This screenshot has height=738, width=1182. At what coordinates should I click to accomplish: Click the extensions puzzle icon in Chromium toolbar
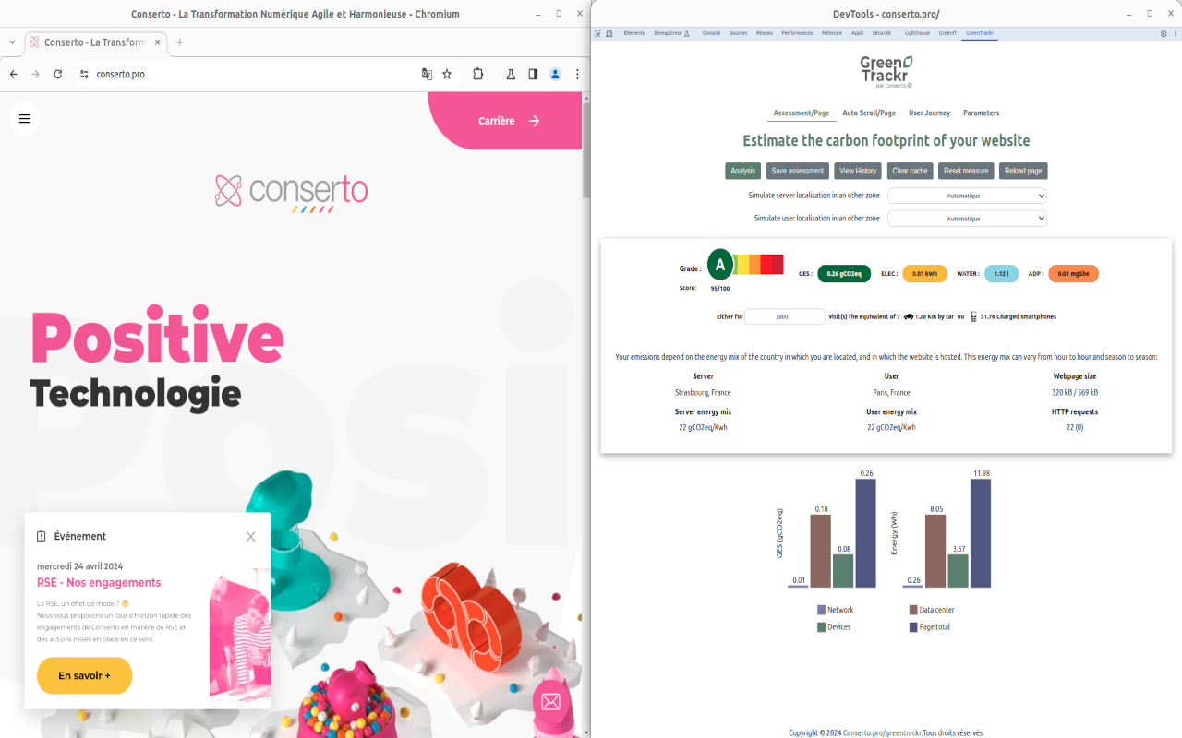(x=477, y=75)
